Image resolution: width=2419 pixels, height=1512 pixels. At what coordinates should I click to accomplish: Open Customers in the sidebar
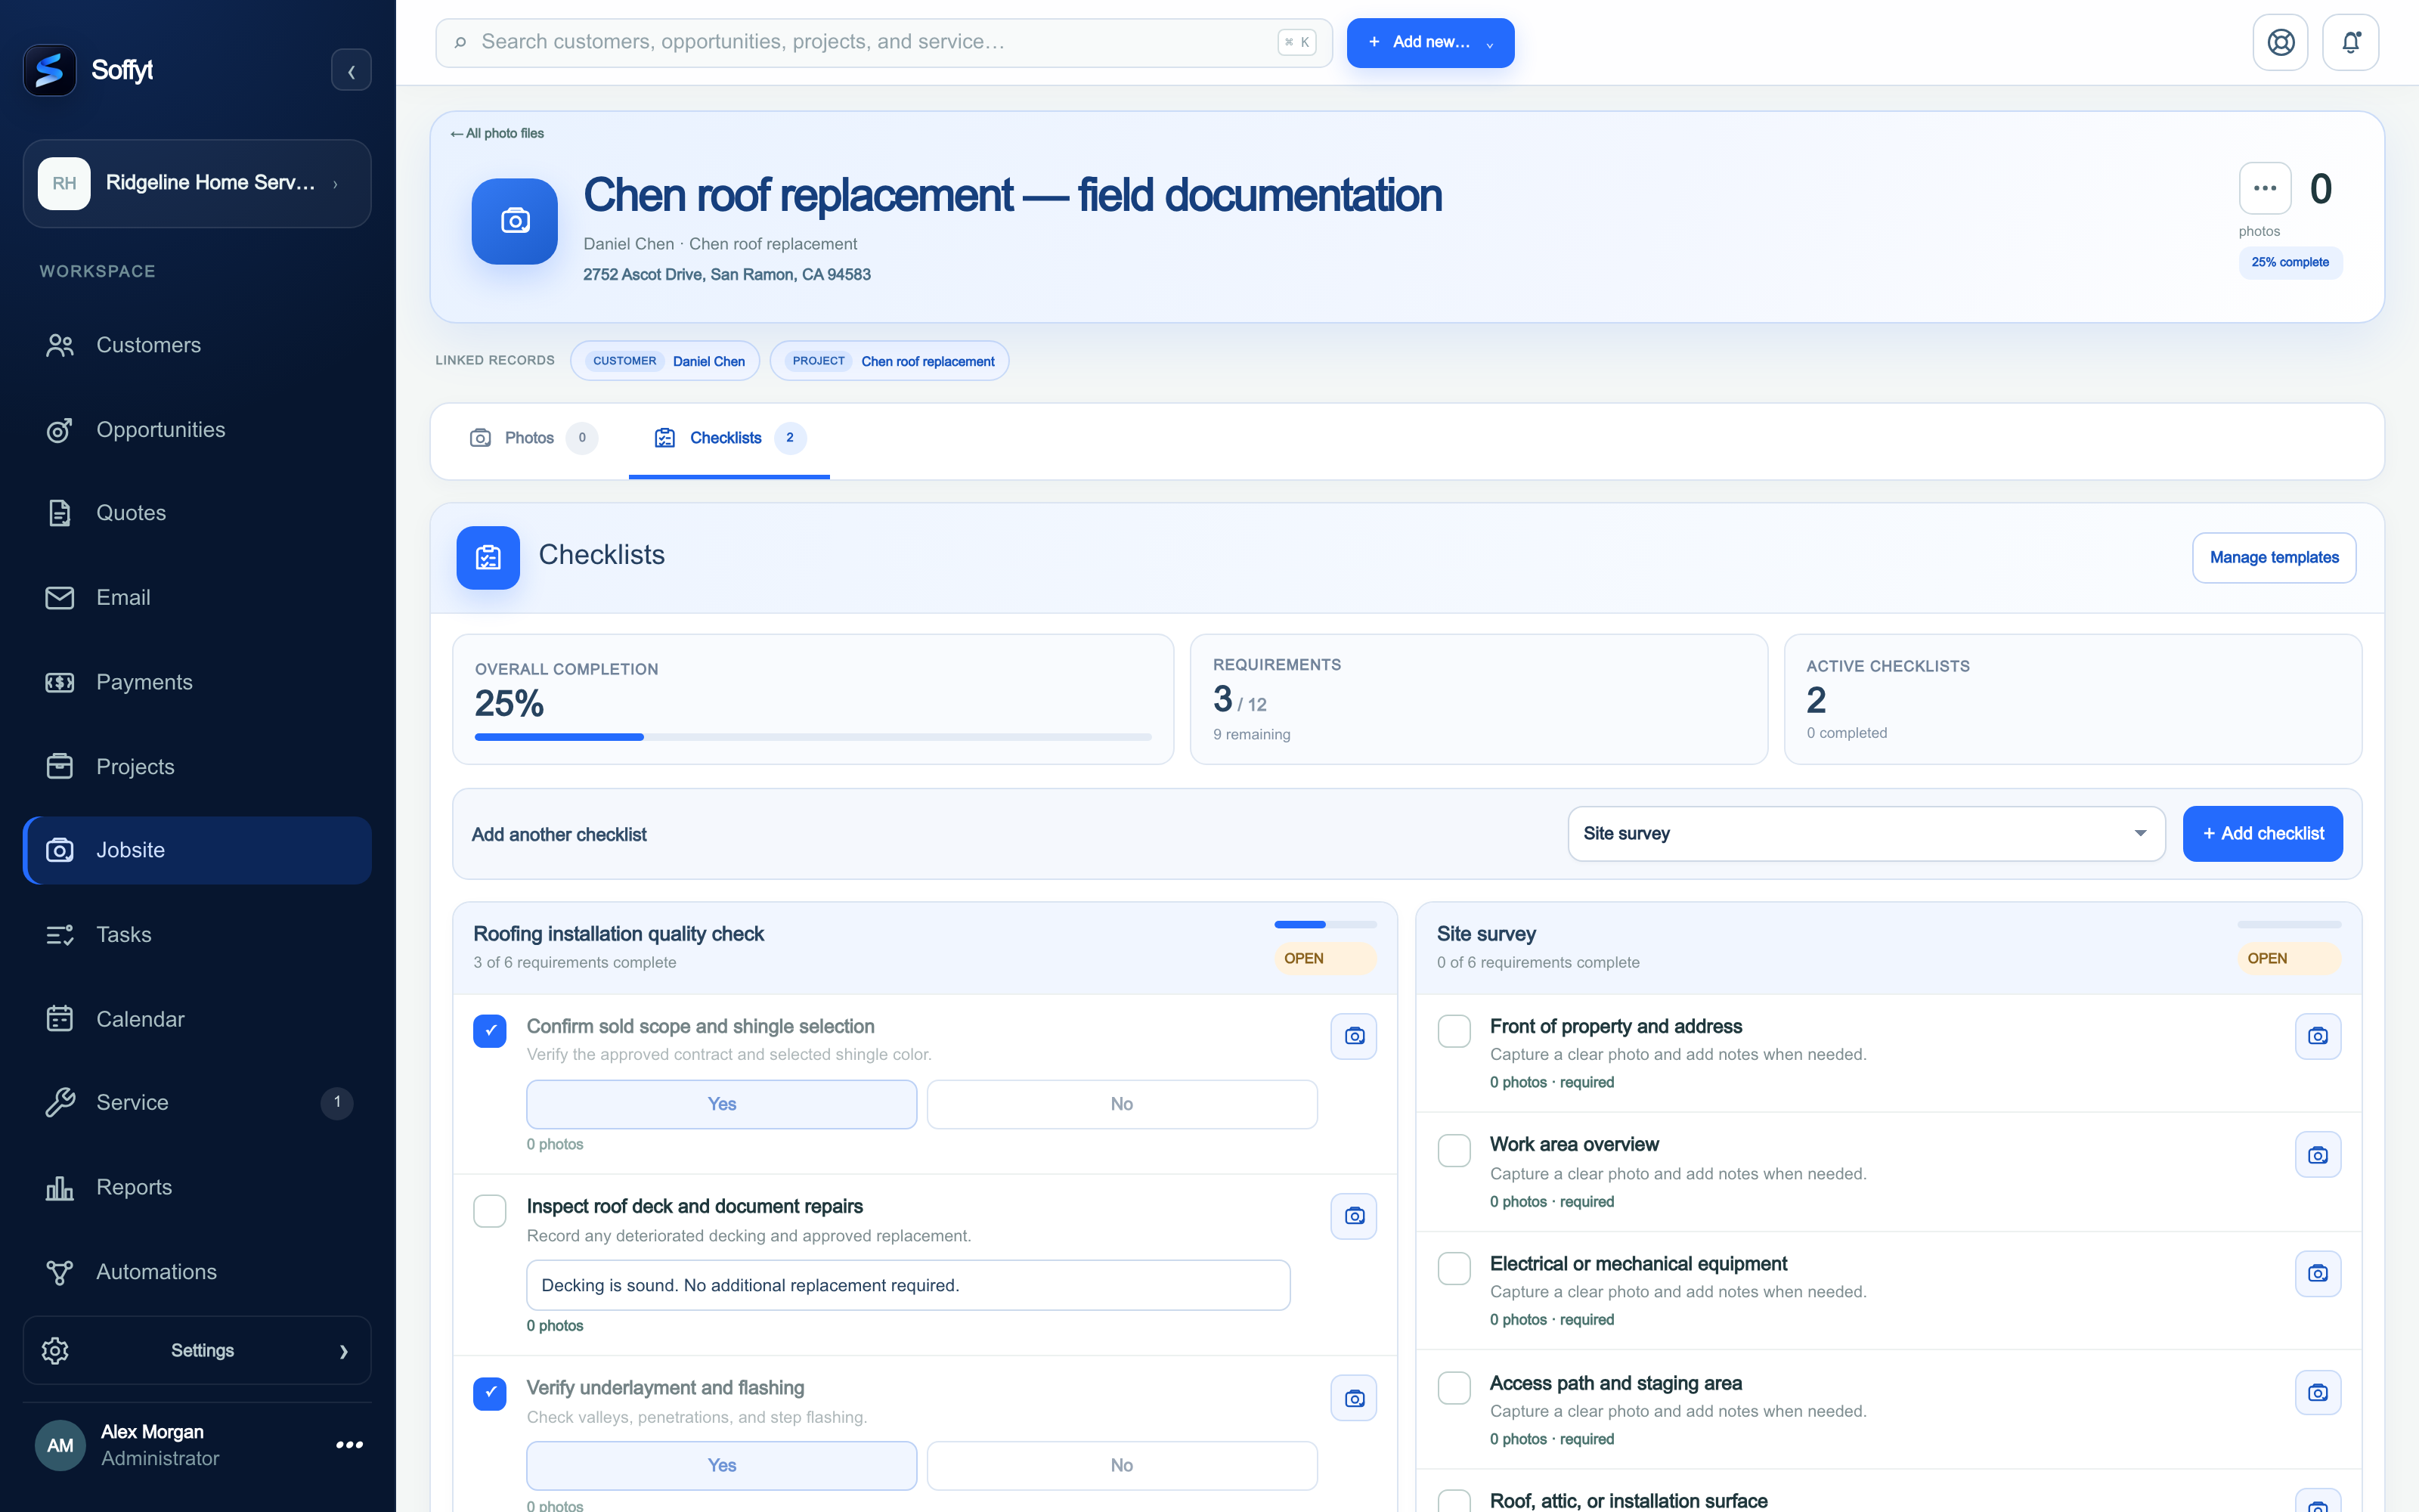click(197, 345)
